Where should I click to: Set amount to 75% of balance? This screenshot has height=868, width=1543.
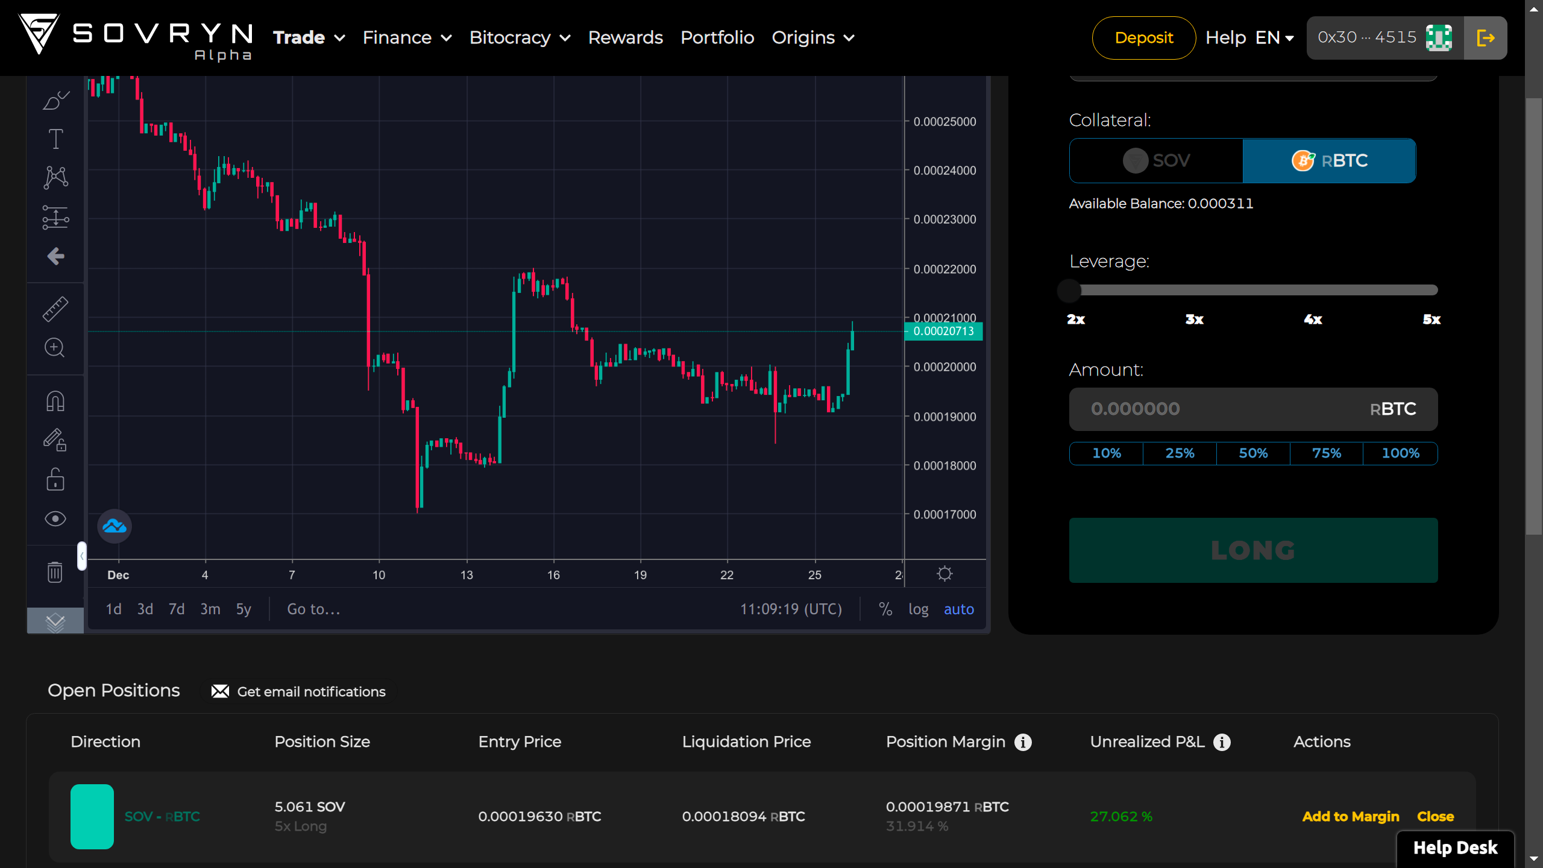(1327, 453)
